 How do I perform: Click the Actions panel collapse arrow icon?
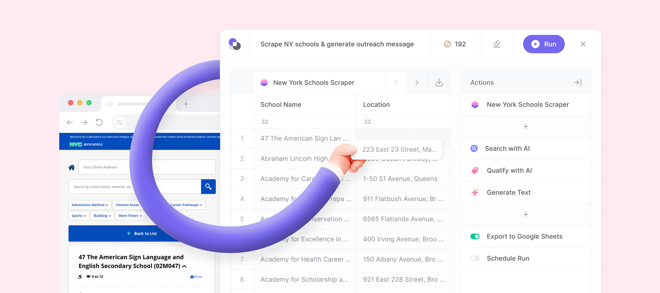pyautogui.click(x=577, y=82)
